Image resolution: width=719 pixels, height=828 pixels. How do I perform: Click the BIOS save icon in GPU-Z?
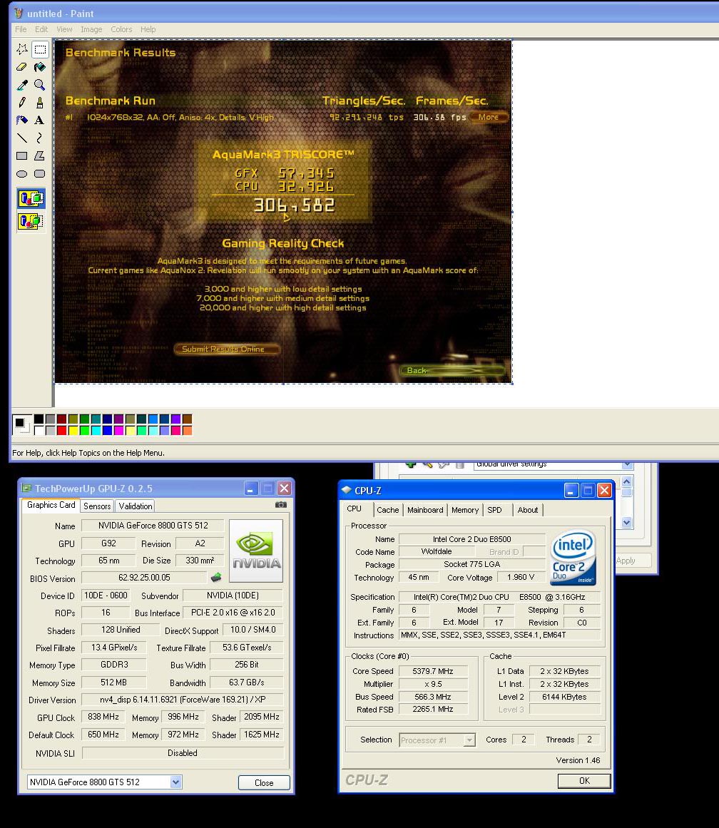[216, 577]
